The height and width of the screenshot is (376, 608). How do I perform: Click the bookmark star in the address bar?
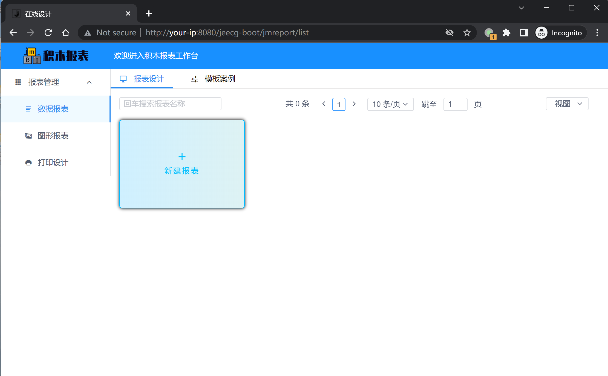467,33
